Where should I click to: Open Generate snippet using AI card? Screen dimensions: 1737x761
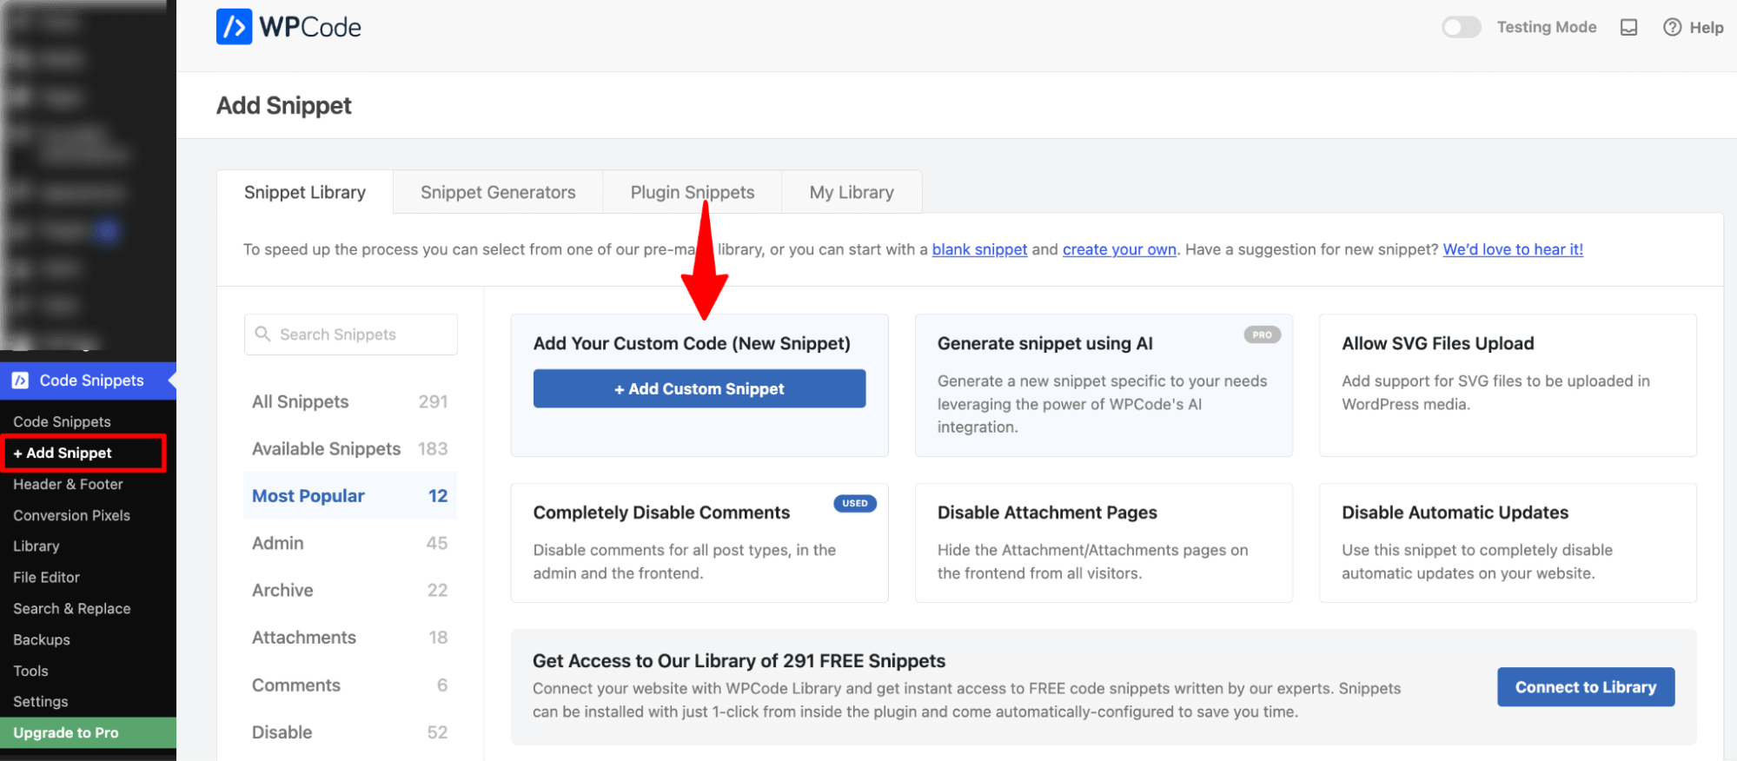(x=1104, y=385)
